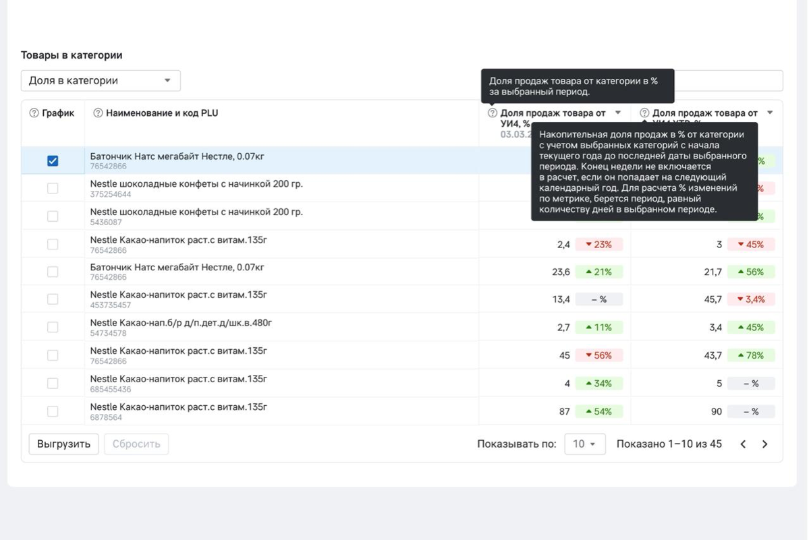
Task: Click the green 56% badge
Action: pos(751,272)
